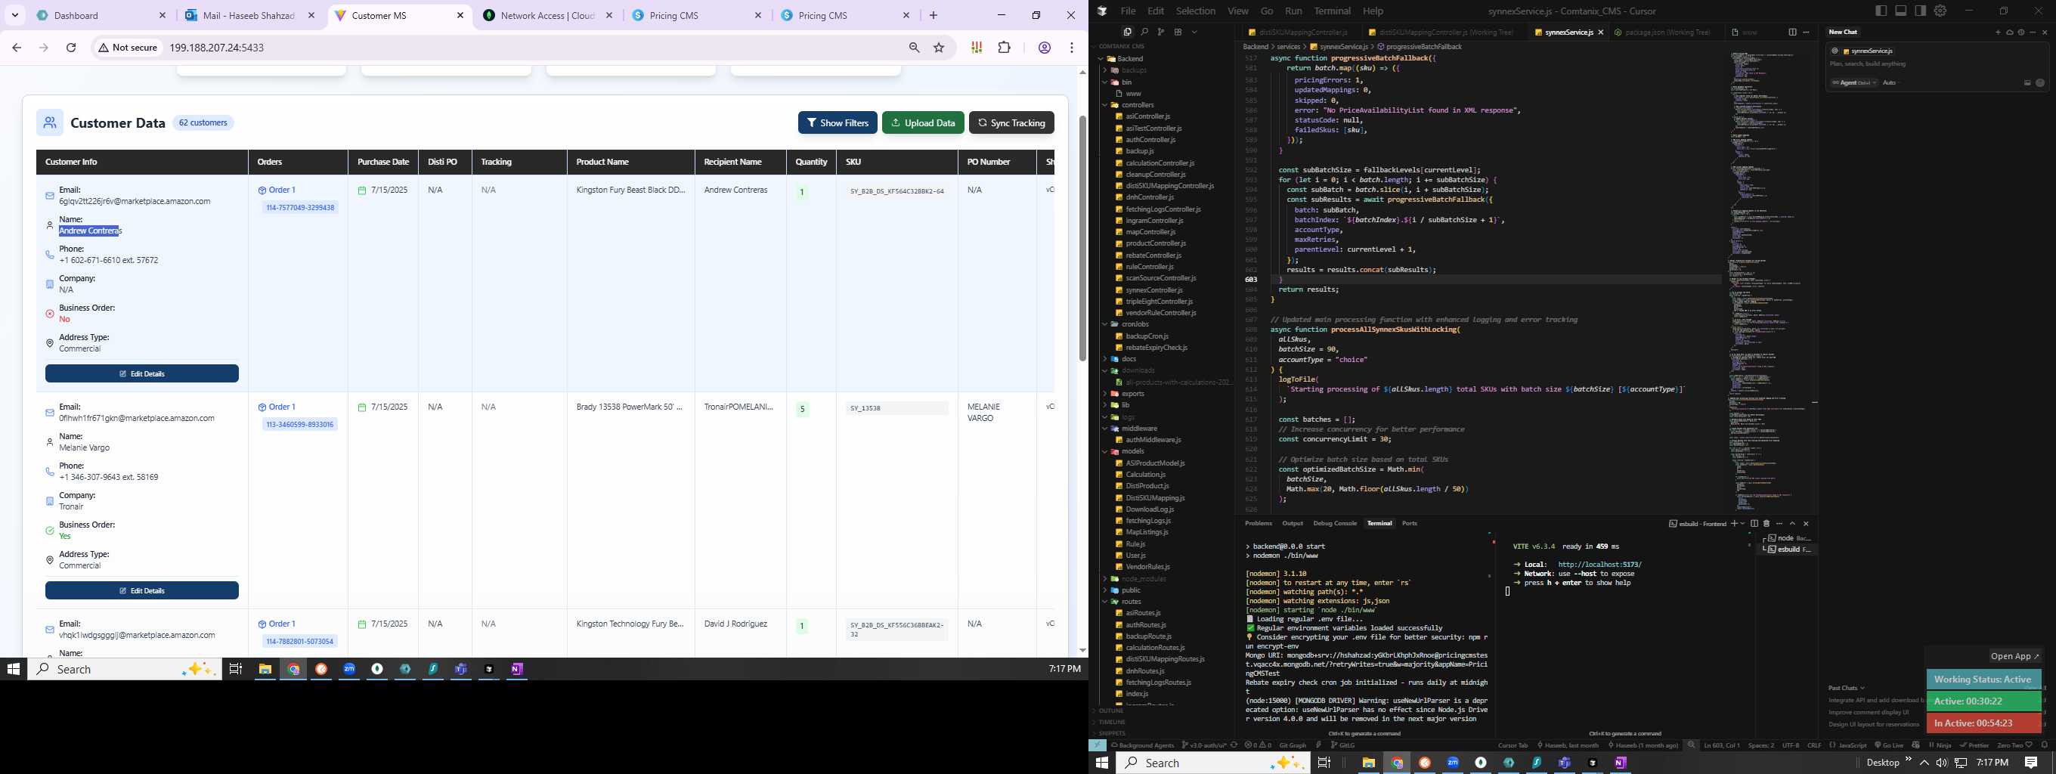2056x774 pixels.
Task: Click order number 113-3460599-8933016
Action: 299,425
